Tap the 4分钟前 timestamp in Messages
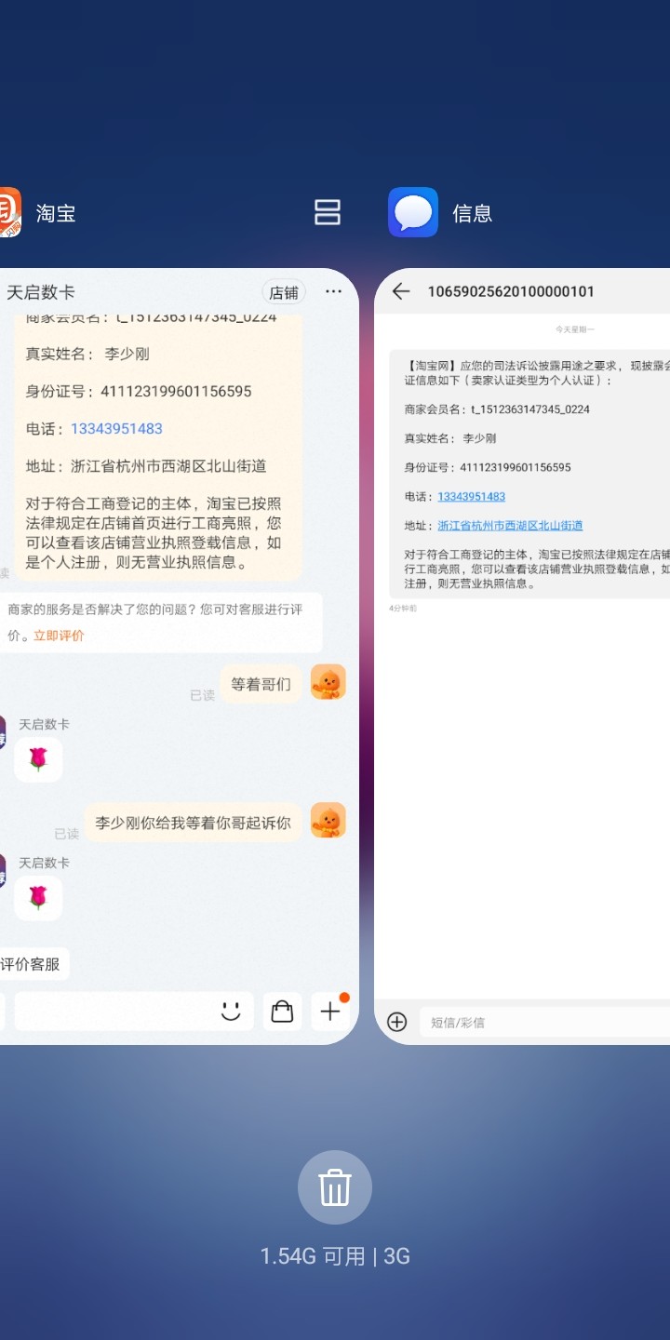This screenshot has height=1340, width=670. pyautogui.click(x=403, y=608)
